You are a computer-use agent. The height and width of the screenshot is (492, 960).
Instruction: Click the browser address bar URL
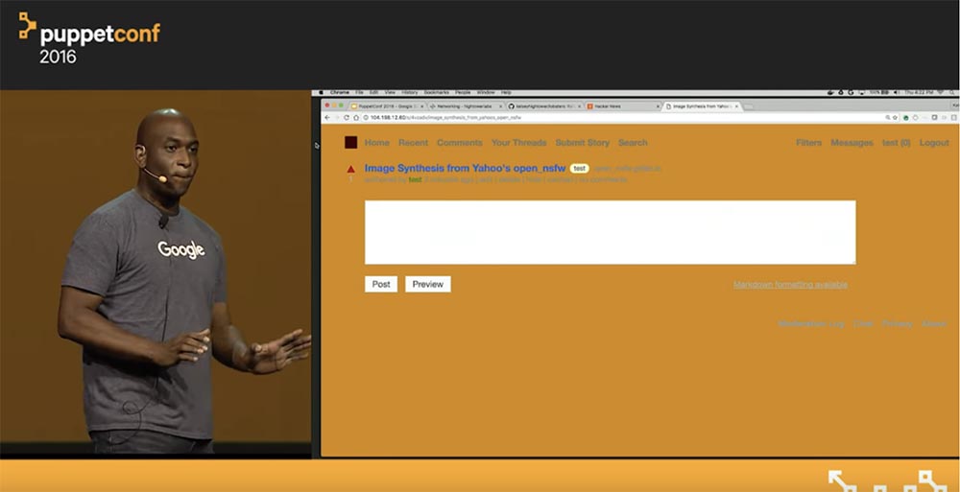point(445,118)
